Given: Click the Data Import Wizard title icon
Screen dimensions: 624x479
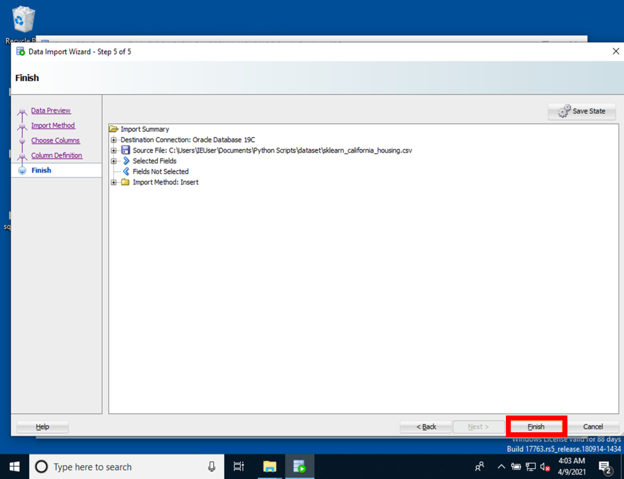Looking at the screenshot, I should pos(21,51).
